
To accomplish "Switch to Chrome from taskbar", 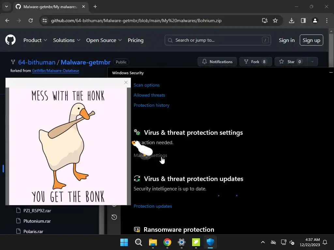I will [x=167, y=242].
